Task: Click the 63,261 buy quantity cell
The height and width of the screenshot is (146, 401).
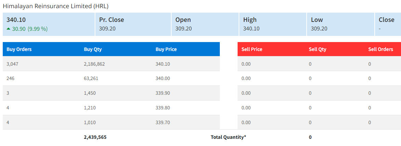Action: click(91, 79)
